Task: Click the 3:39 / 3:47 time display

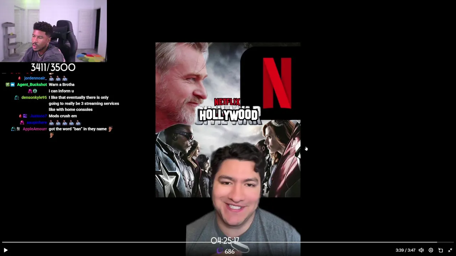Action: pyautogui.click(x=405, y=250)
